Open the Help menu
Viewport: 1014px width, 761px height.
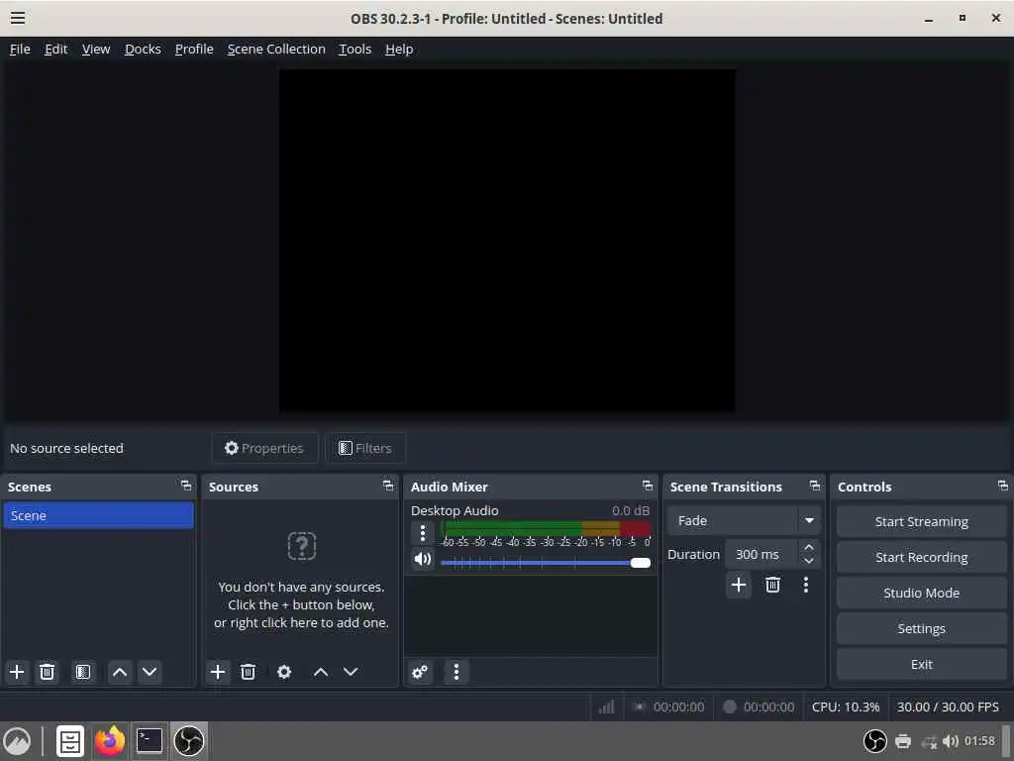(399, 50)
